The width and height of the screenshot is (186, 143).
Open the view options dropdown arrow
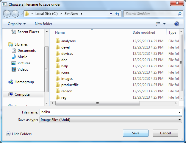[164, 24]
